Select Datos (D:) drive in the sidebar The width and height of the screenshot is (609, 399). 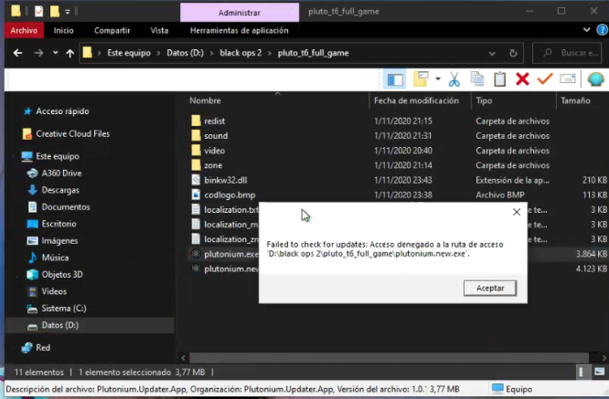pyautogui.click(x=59, y=325)
